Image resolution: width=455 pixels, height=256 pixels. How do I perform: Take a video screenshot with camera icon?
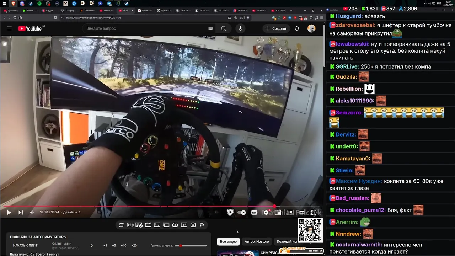[193, 225]
